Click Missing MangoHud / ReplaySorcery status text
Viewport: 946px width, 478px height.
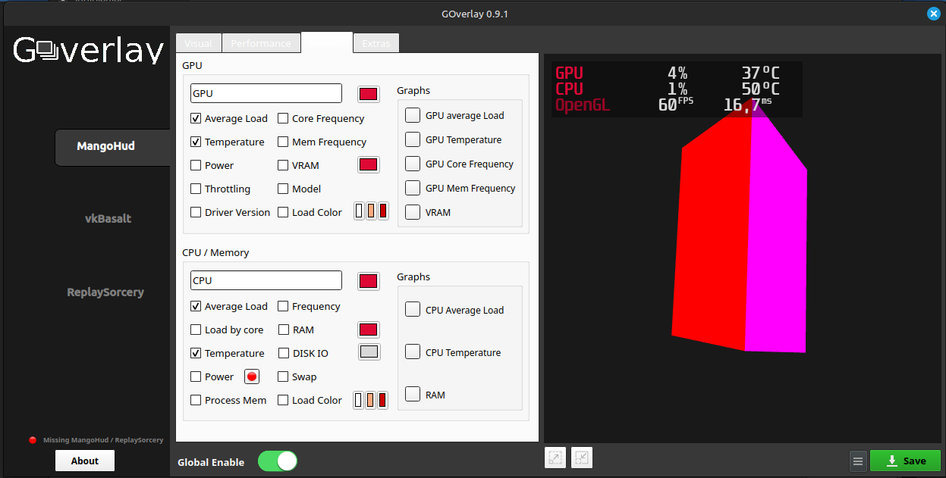tap(103, 440)
